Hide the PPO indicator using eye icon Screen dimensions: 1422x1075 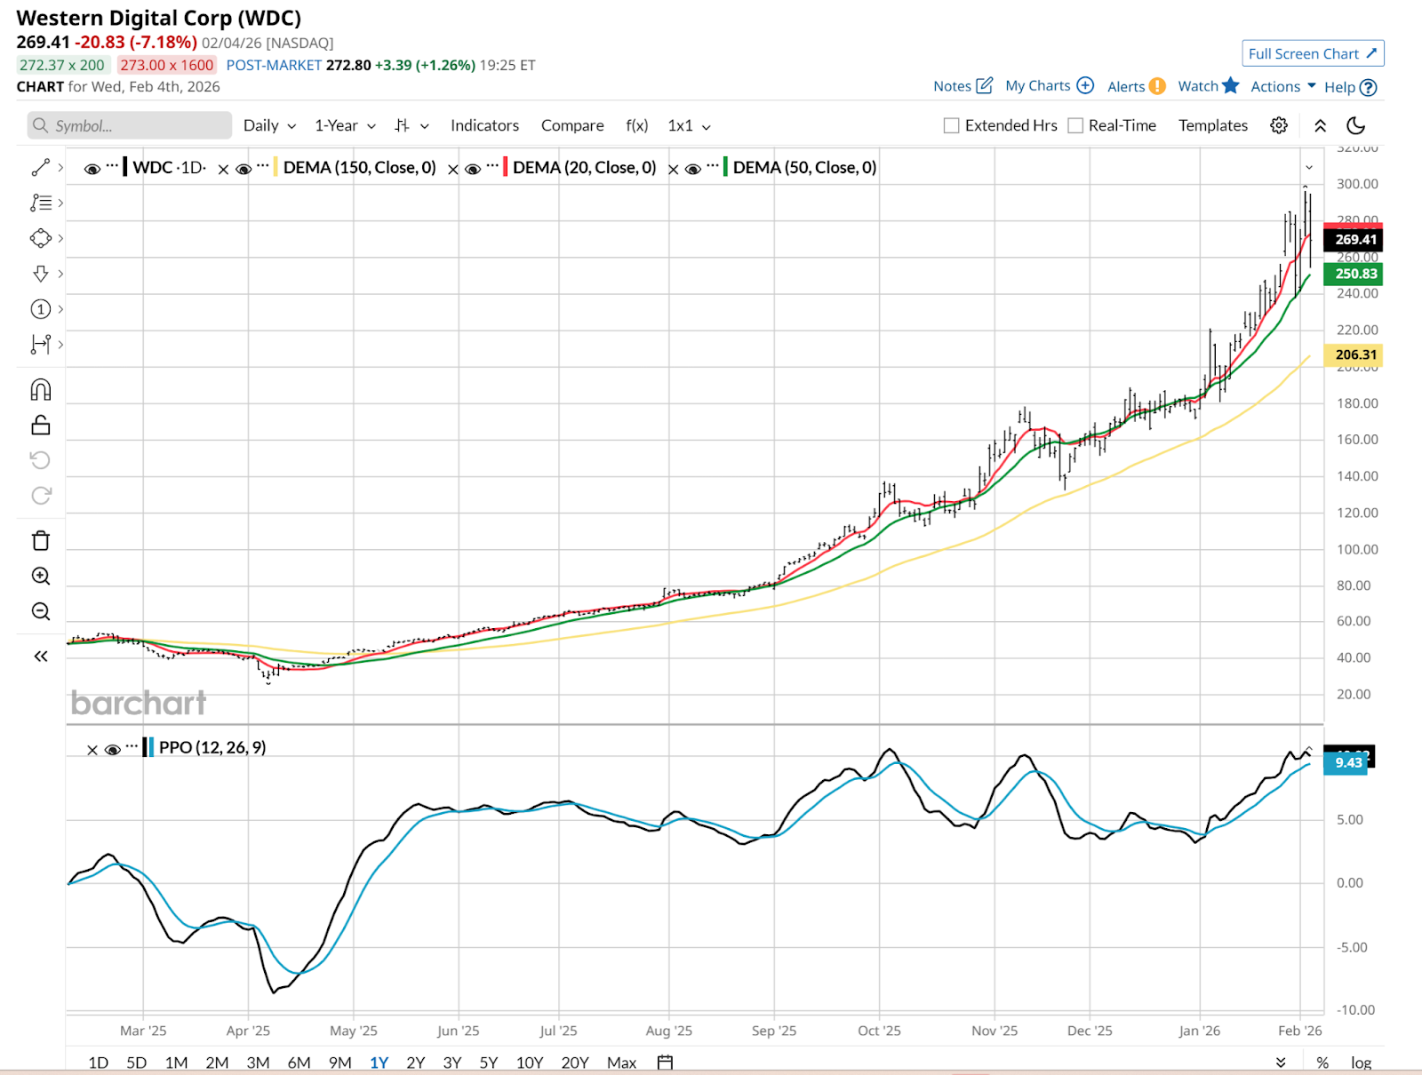pyautogui.click(x=113, y=750)
